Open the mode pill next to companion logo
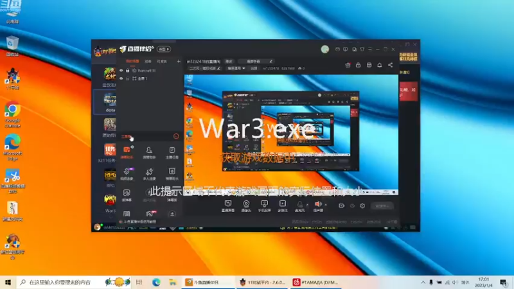This screenshot has height=289, width=514. 164,49
